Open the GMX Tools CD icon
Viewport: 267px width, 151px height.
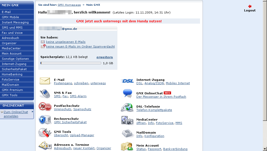tap(45, 133)
